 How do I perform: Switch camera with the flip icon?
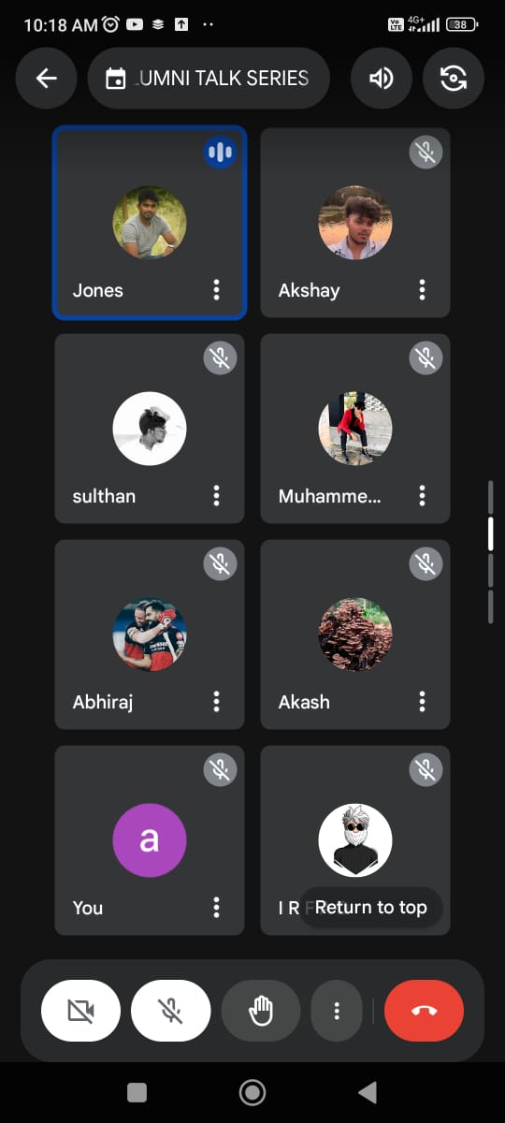pos(454,79)
